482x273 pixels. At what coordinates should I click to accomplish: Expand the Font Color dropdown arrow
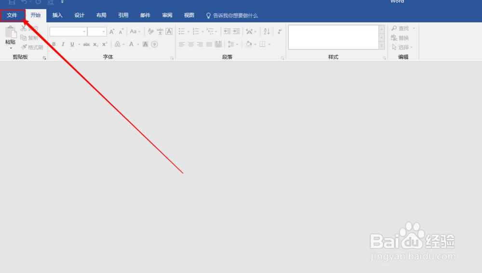tap(138, 44)
